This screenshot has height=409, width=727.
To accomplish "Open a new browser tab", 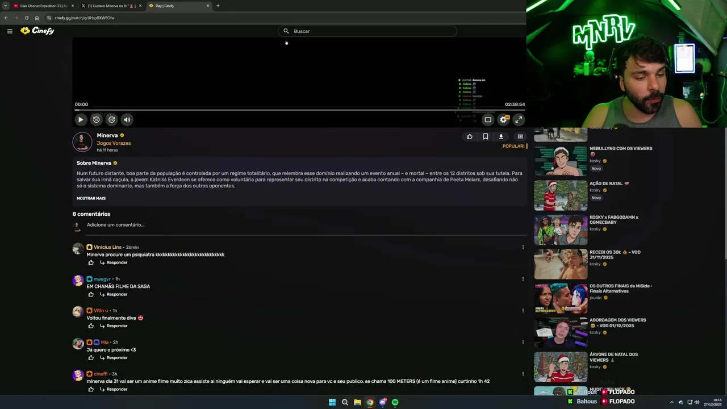I will 218,6.
